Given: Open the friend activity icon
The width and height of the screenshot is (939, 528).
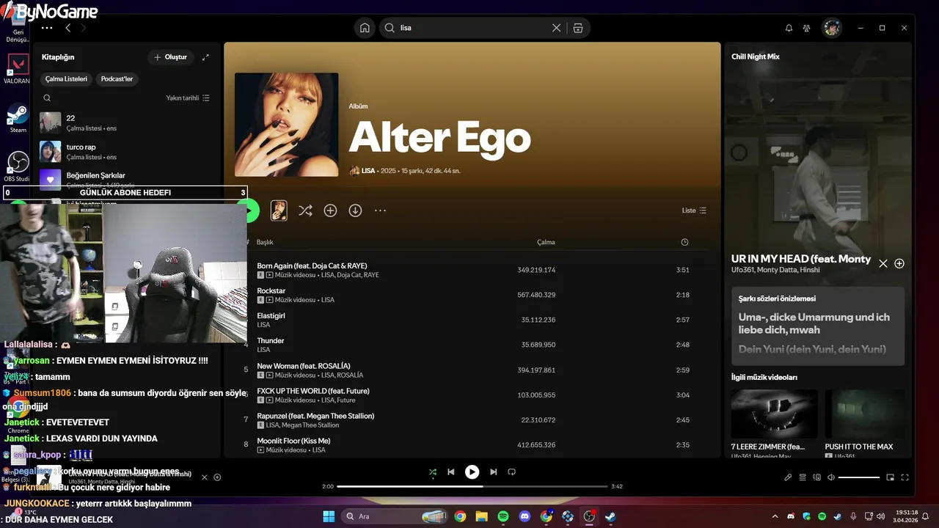Looking at the screenshot, I should click(x=807, y=28).
